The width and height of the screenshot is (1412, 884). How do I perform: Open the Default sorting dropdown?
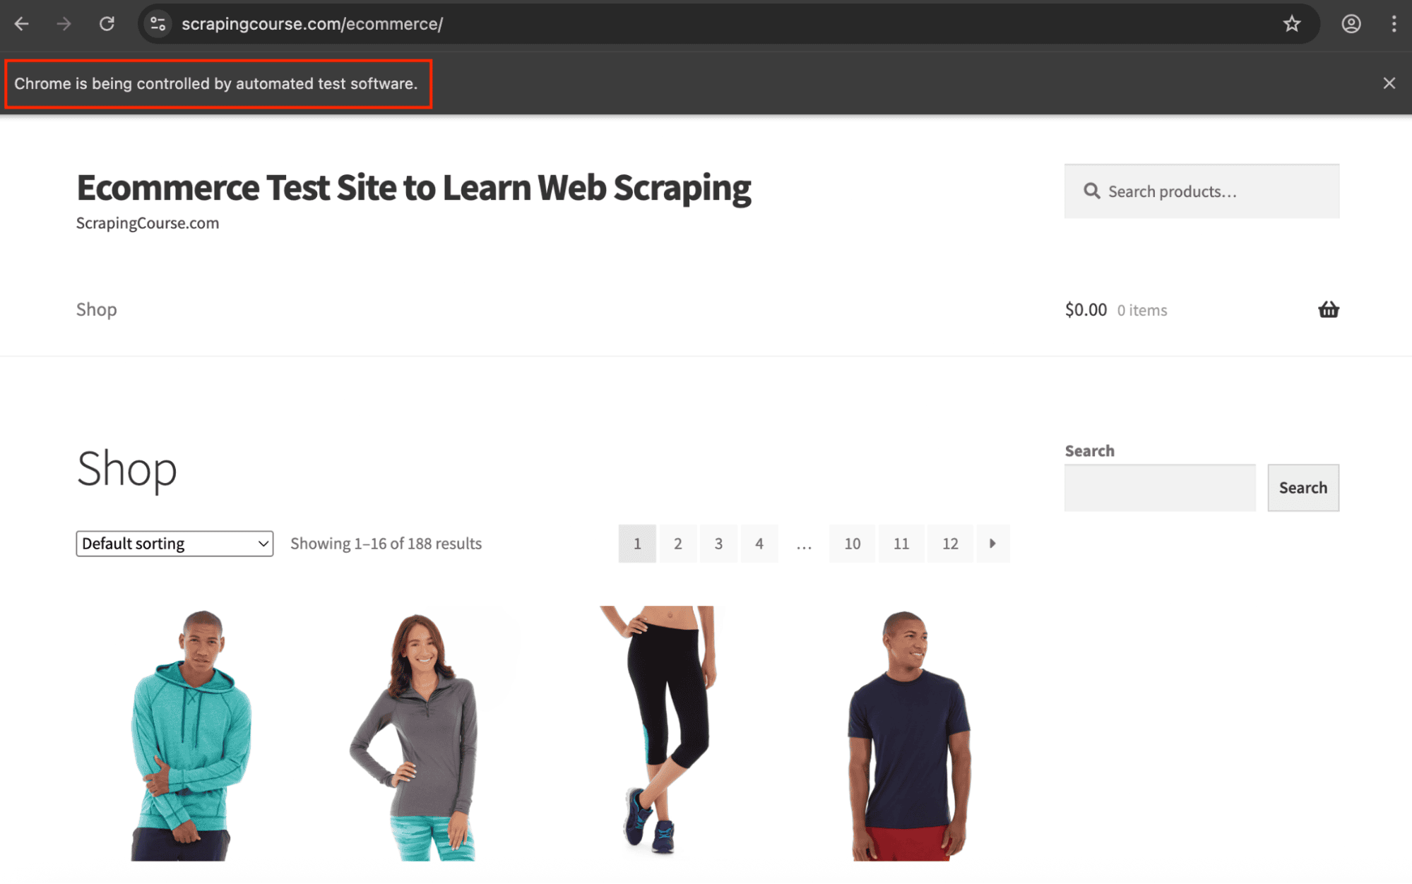click(x=174, y=544)
